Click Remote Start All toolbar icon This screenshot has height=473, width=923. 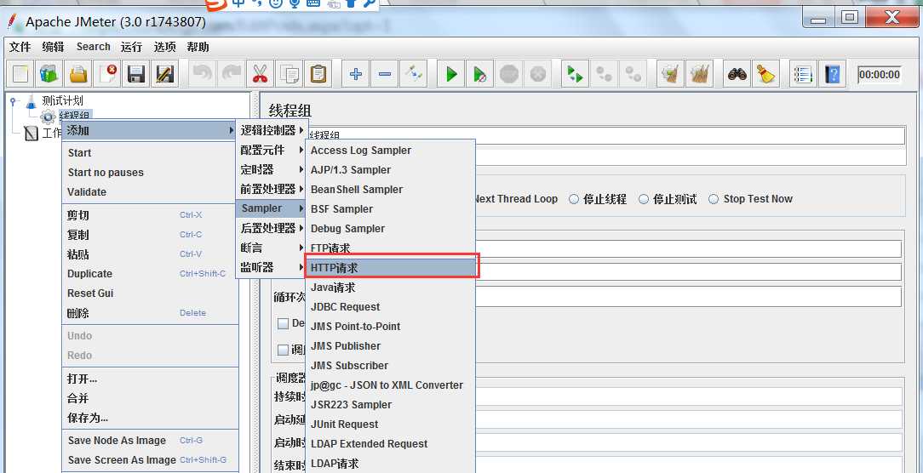(x=575, y=74)
